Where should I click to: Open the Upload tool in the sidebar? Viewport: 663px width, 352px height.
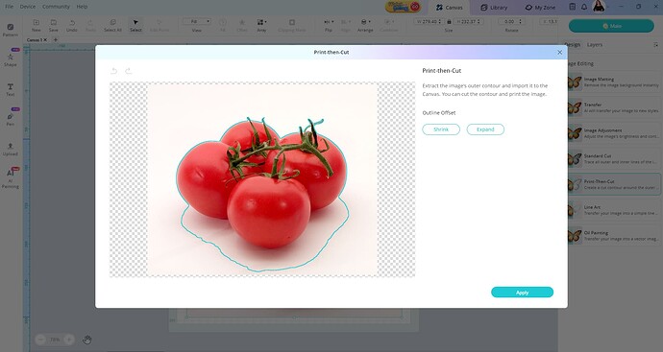(11, 149)
